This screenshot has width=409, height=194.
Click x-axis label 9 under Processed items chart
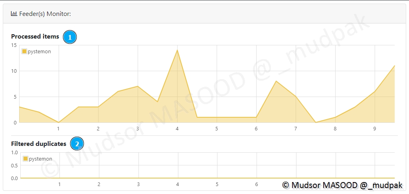tap(375, 129)
